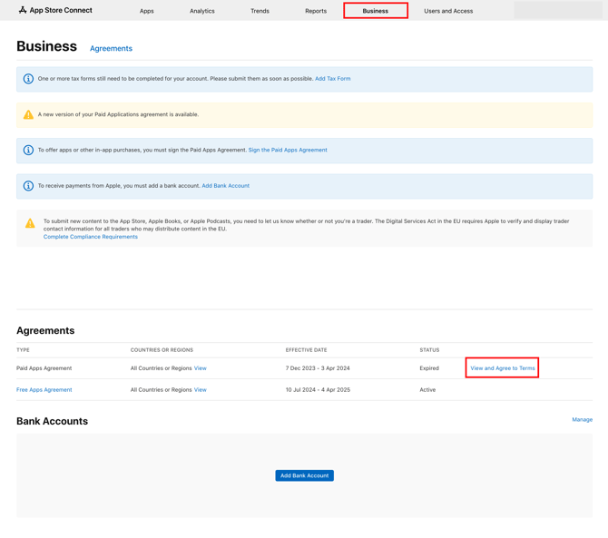The width and height of the screenshot is (608, 538).
Task: Open the Reports tab
Action: pos(316,11)
